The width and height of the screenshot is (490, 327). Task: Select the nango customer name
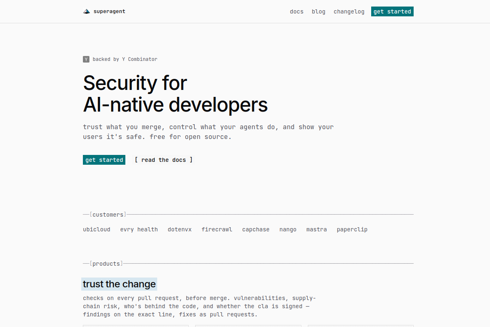point(288,229)
